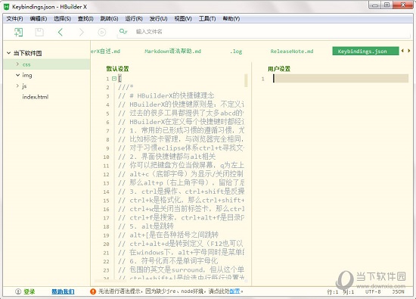Open the 文件(F) menu
This screenshot has width=416, height=299.
tap(14, 19)
